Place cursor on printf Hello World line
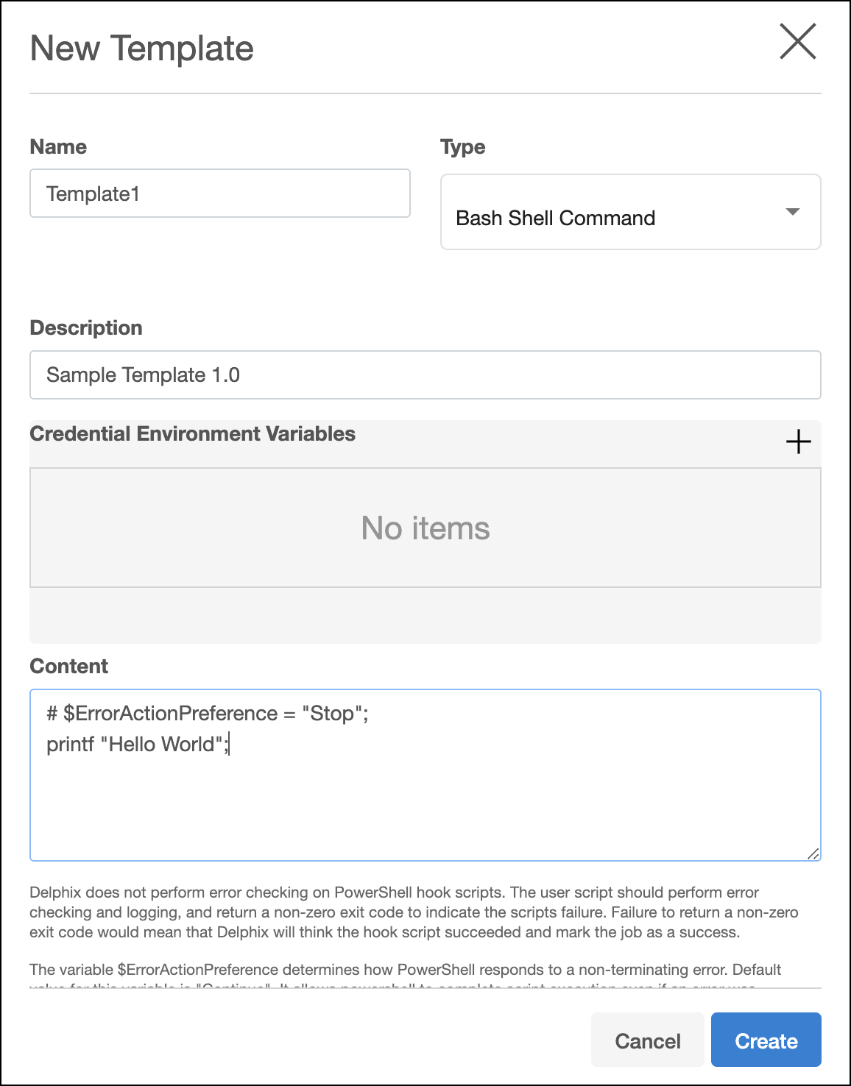Viewport: 851px width, 1086px height. pos(137,745)
